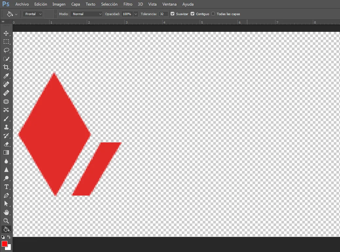Select the Patch tool
Image resolution: width=340 pixels, height=252 pixels.
point(6,101)
